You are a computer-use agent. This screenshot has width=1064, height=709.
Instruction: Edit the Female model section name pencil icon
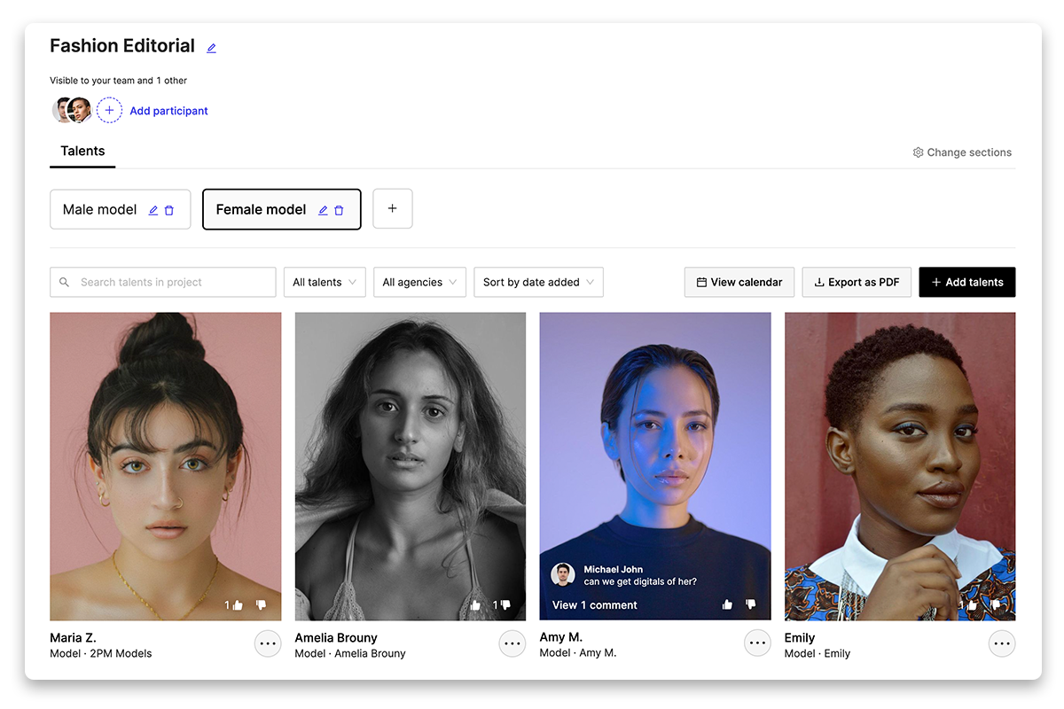coord(323,210)
